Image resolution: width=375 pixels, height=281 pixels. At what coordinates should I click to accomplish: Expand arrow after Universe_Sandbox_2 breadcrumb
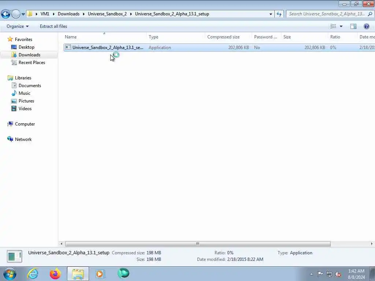tap(131, 14)
